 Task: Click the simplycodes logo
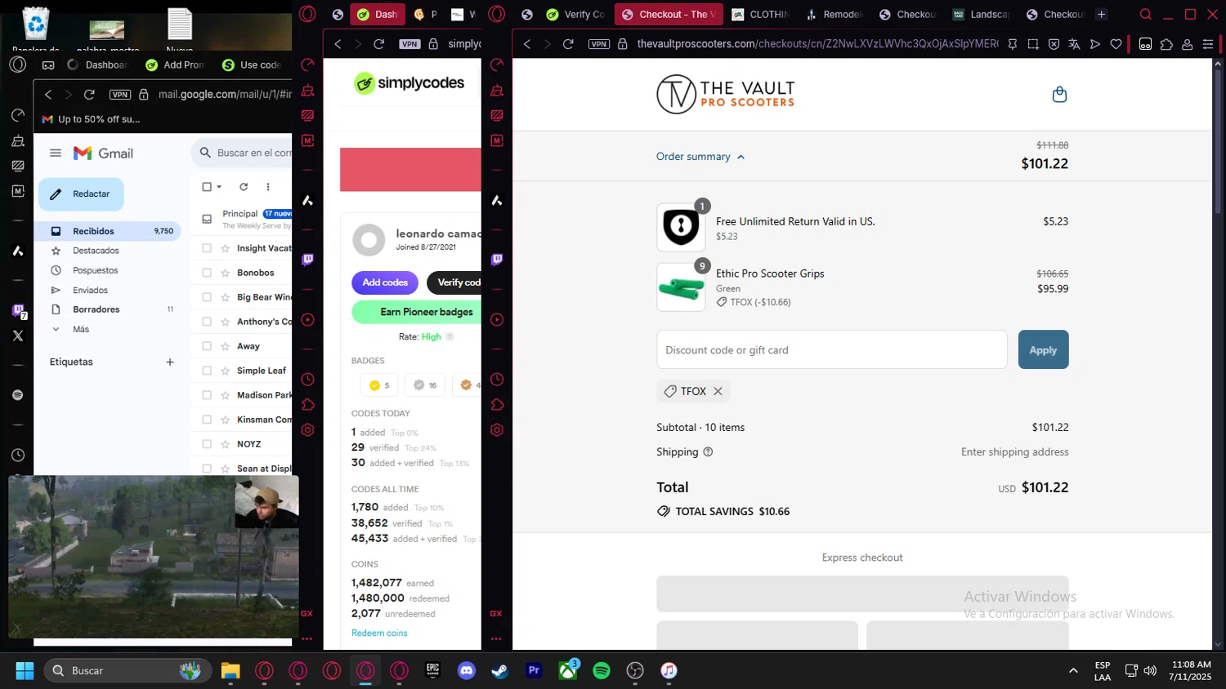[x=409, y=83]
